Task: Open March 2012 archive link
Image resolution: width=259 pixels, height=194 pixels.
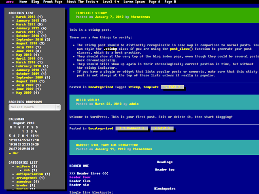Action: (x=26, y=24)
